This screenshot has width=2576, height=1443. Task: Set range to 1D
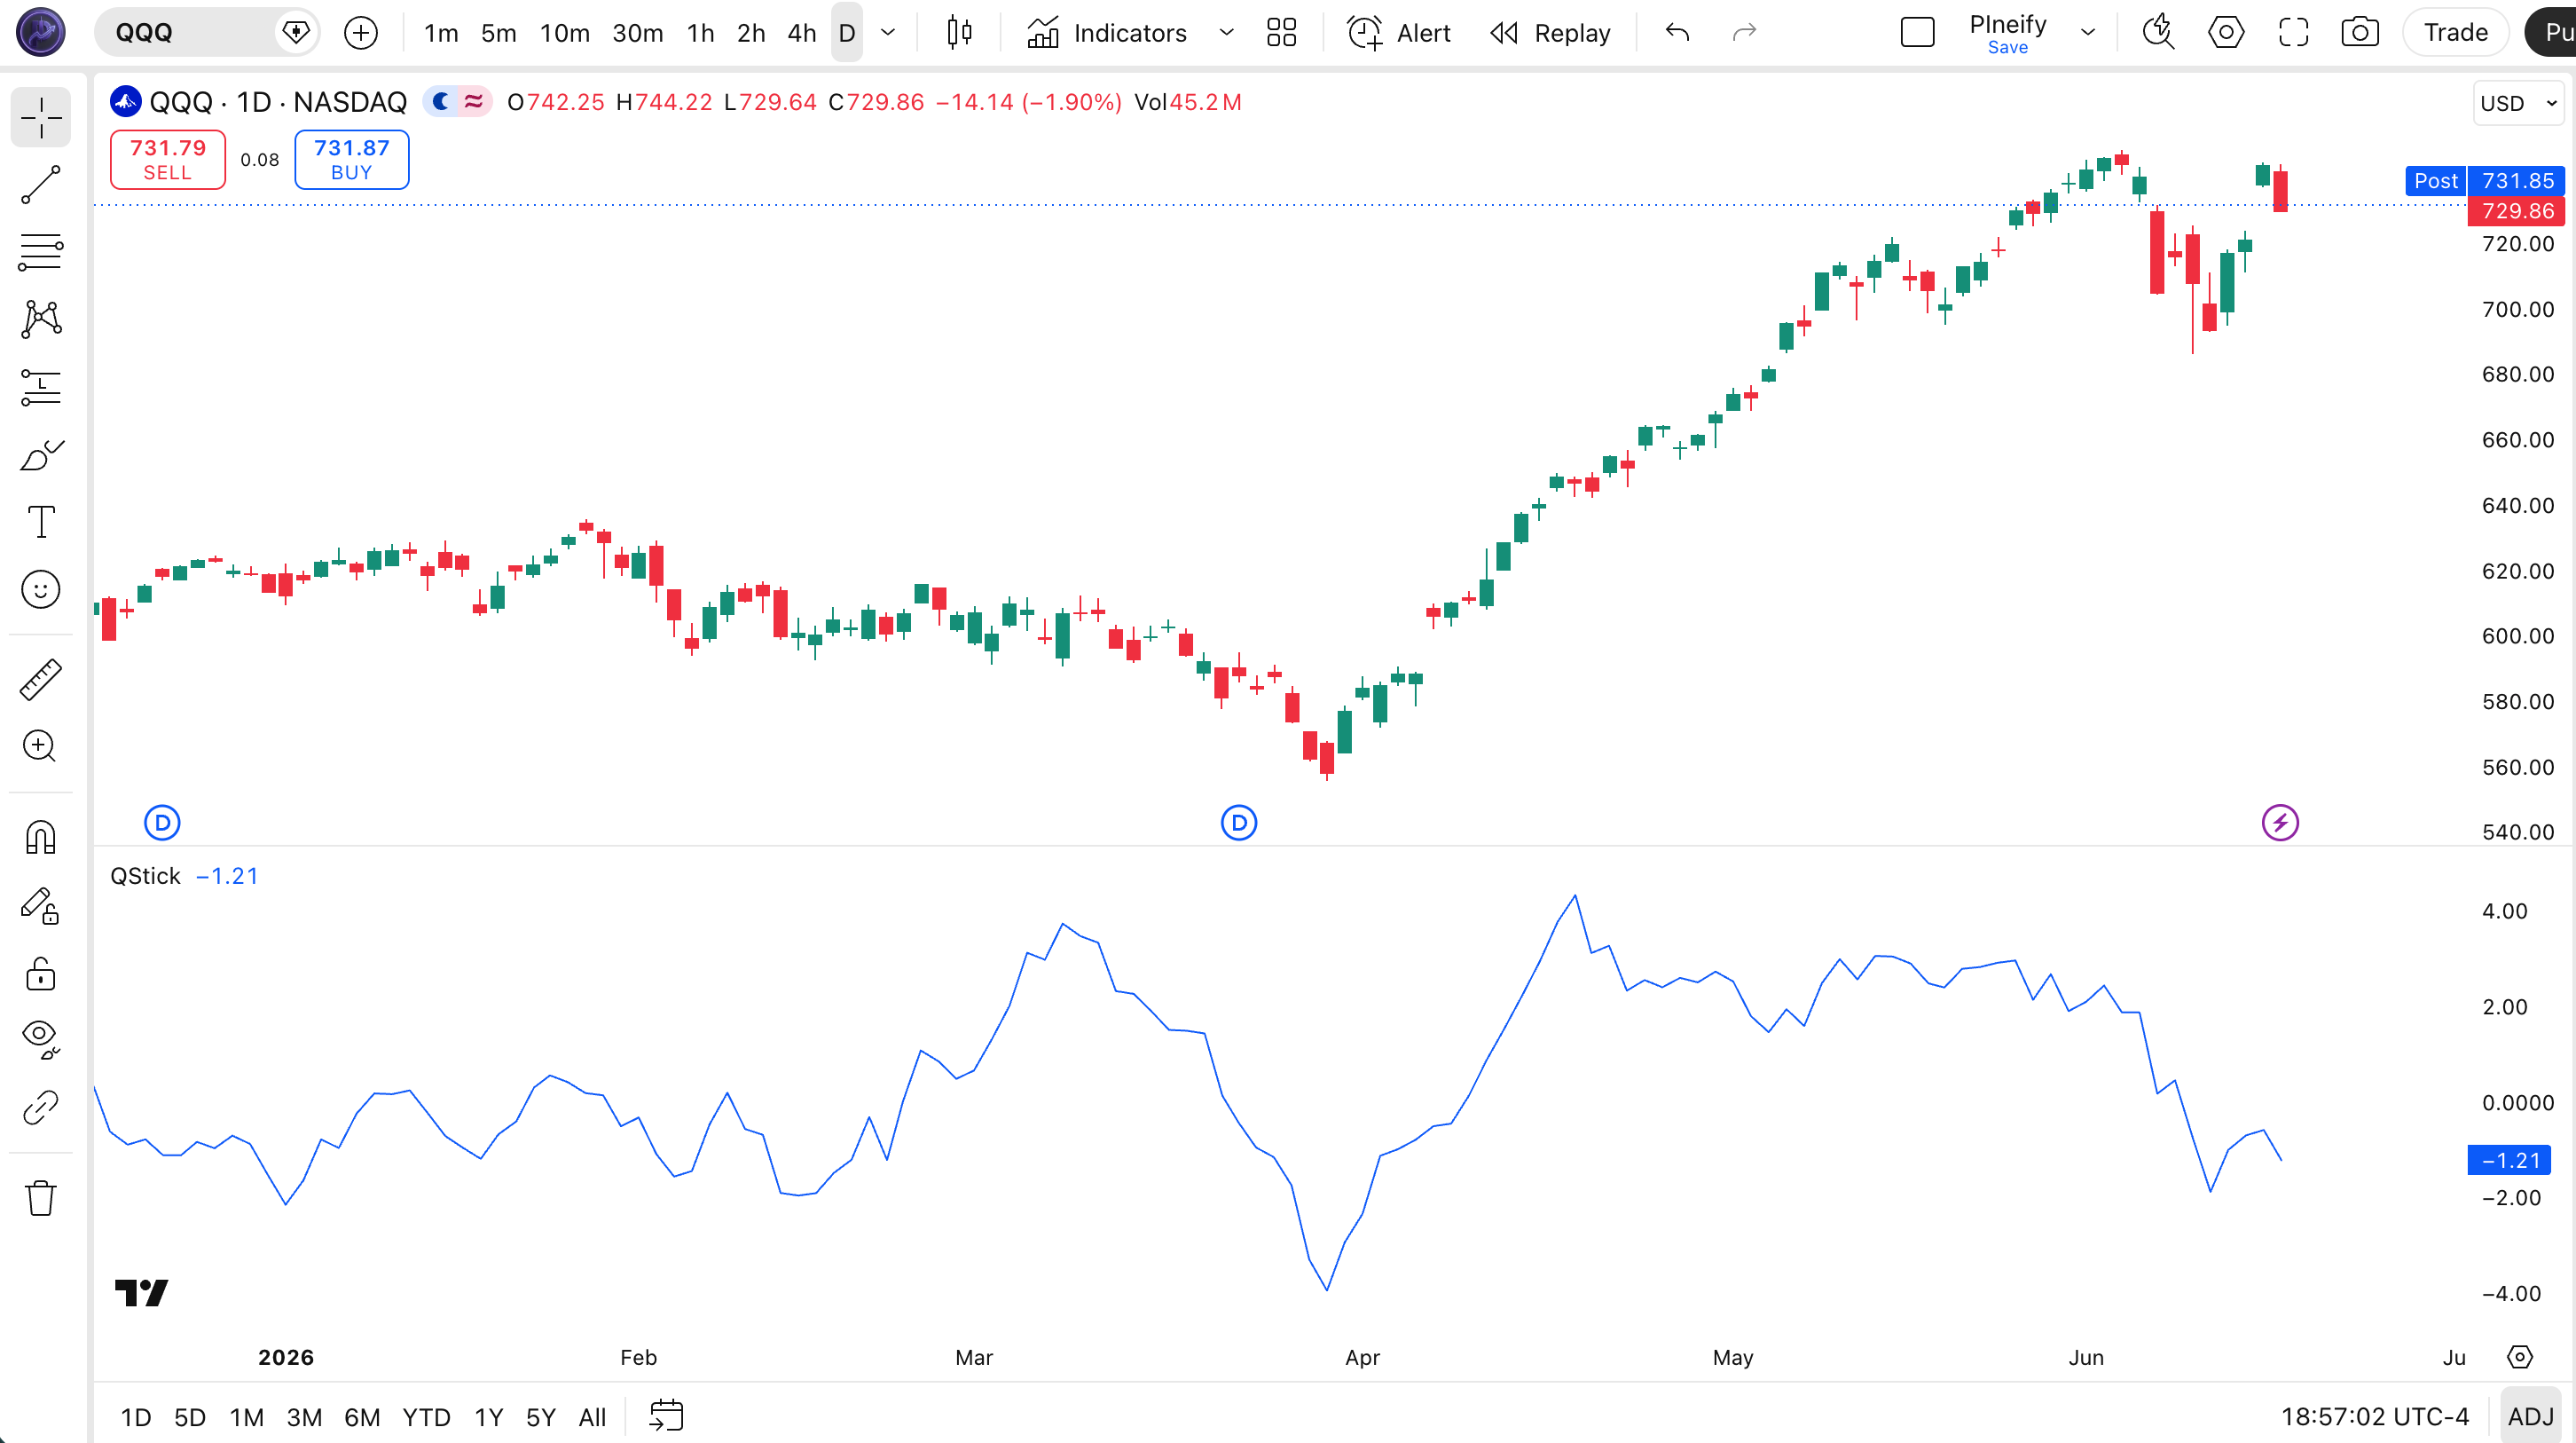point(136,1417)
